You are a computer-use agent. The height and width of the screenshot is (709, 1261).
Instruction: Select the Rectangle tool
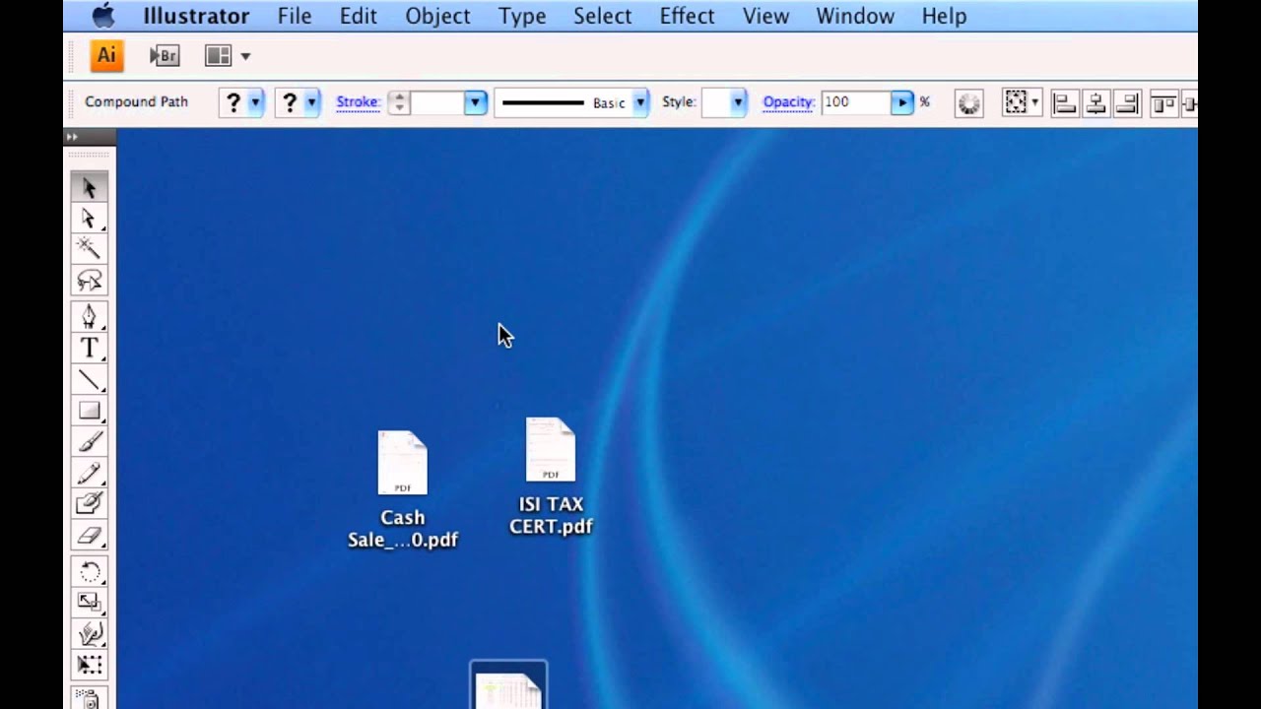90,411
